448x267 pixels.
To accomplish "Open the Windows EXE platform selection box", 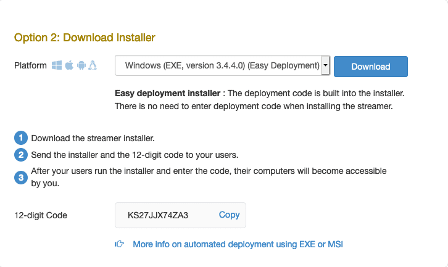I will coord(222,66).
